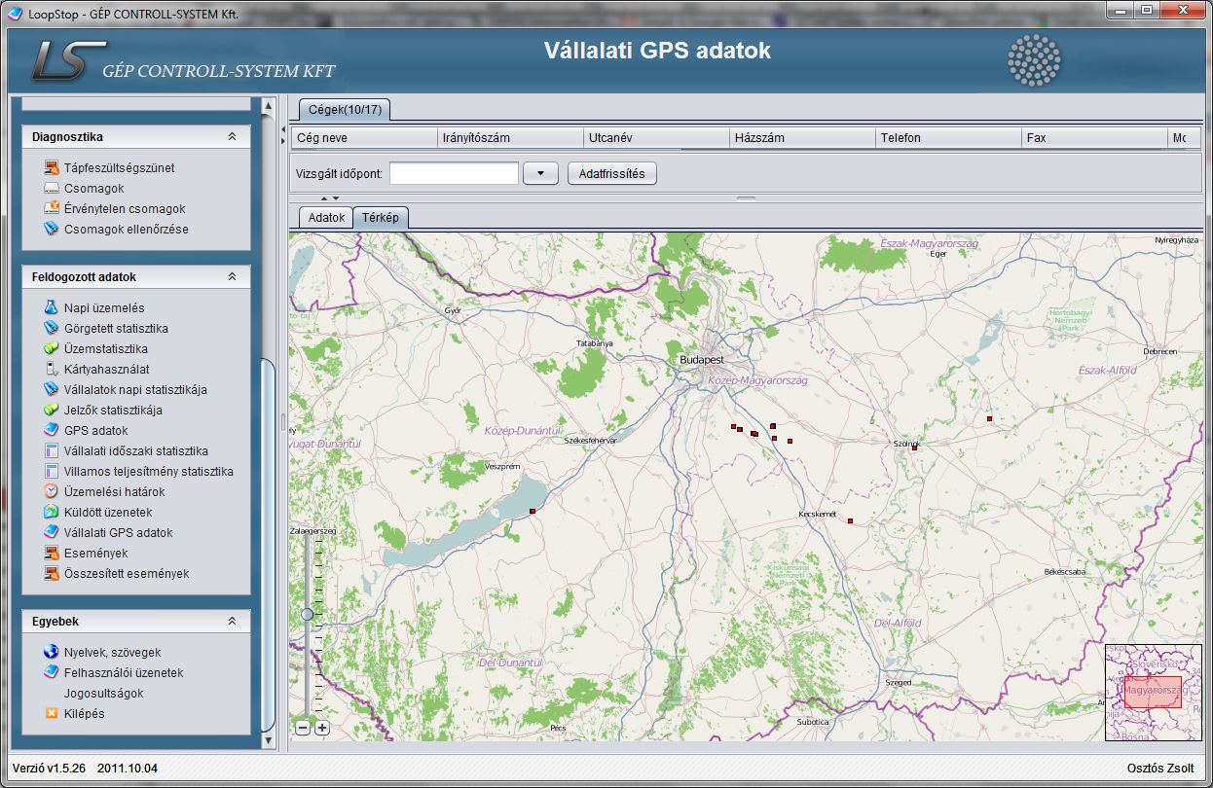Click the Napi üzemelés flask icon
Viewport: 1213px width, 788px height.
point(52,307)
